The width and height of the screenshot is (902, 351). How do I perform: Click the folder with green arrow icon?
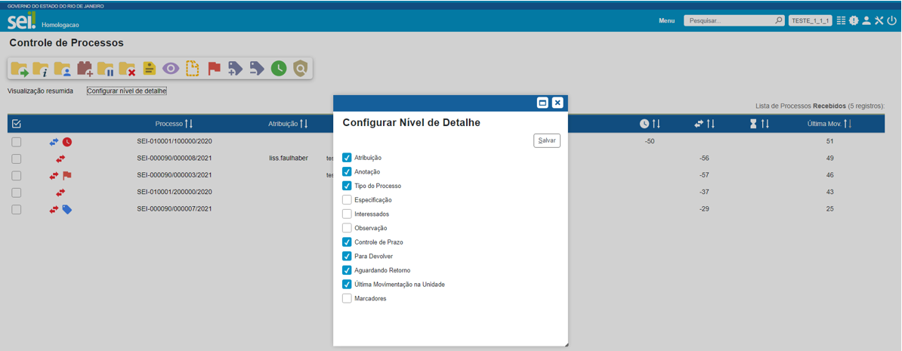point(20,69)
